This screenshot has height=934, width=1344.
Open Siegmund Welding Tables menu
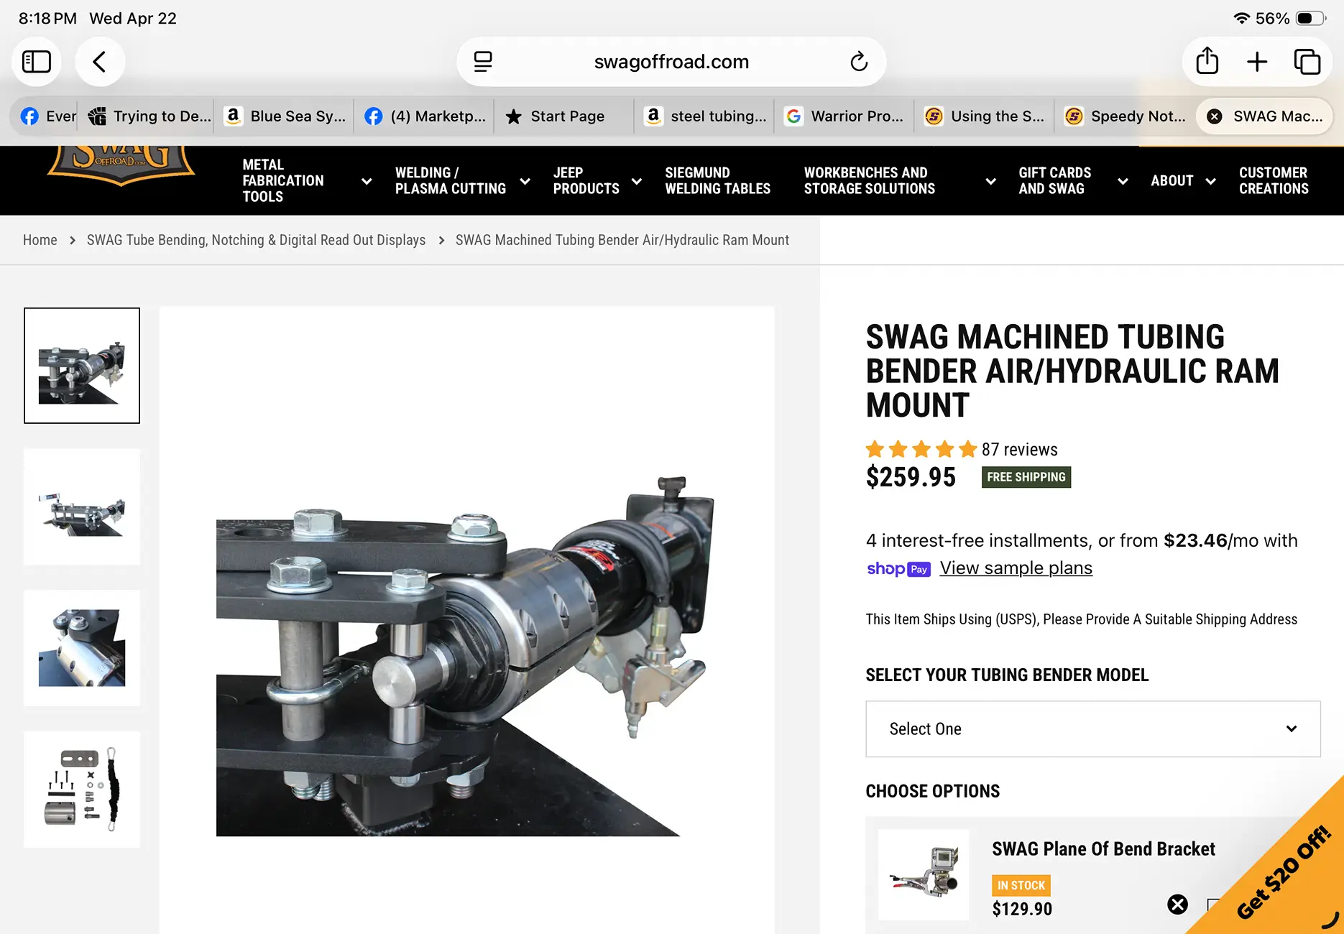point(717,181)
